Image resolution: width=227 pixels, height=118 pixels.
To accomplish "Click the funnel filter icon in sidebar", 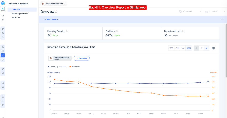I will [x=3, y=105].
